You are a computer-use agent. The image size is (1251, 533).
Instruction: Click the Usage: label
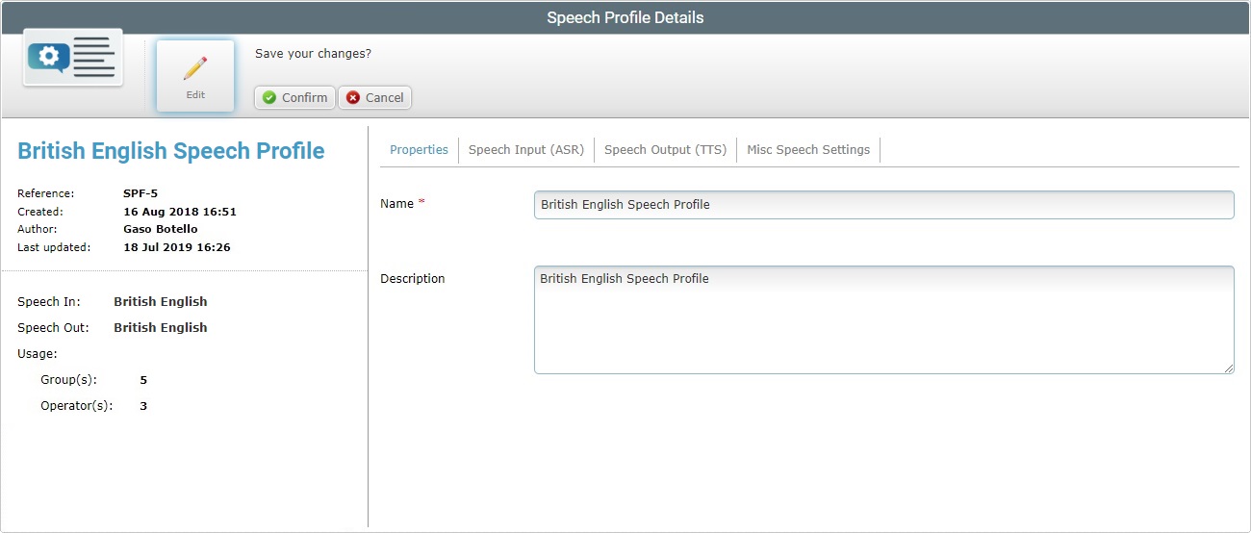click(x=38, y=354)
